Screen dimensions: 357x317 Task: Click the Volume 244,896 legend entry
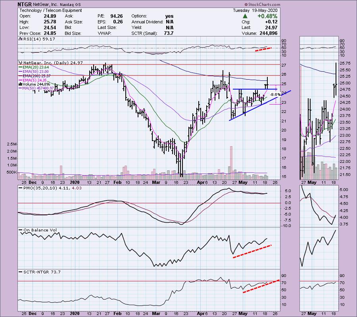pos(36,84)
